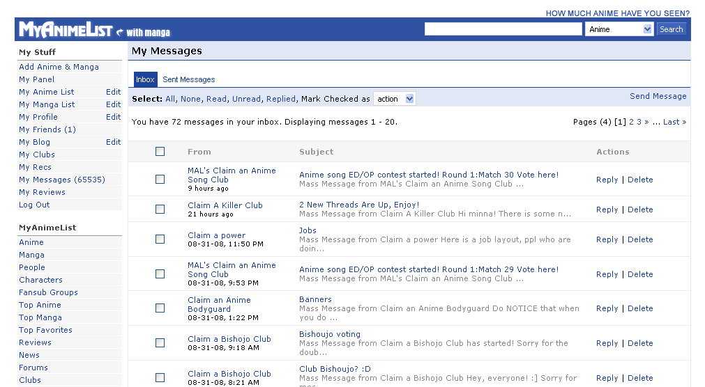Viewport: 705px width, 387px height.
Task: Open My Recs
Action: [35, 168]
